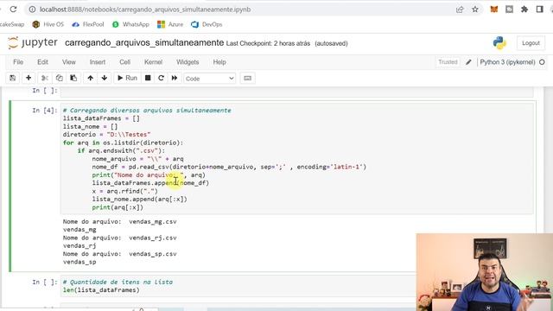Open the Kernel menu
Image resolution: width=553 pixels, height=311 pixels.
[x=154, y=62]
